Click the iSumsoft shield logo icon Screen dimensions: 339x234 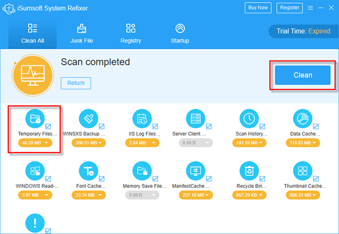[8, 9]
